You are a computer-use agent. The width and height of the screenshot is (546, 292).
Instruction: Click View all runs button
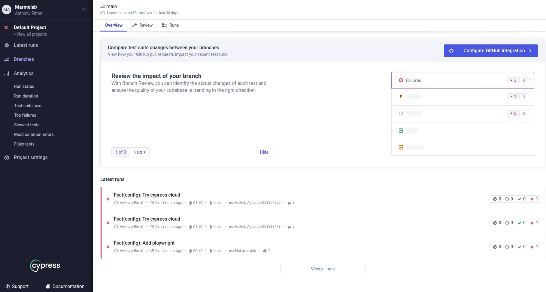[323, 269]
